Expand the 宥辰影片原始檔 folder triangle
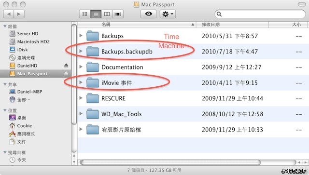This screenshot has width=309, height=175. point(81,129)
